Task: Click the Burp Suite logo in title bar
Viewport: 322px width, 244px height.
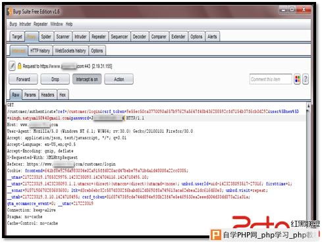Action: click(x=9, y=12)
